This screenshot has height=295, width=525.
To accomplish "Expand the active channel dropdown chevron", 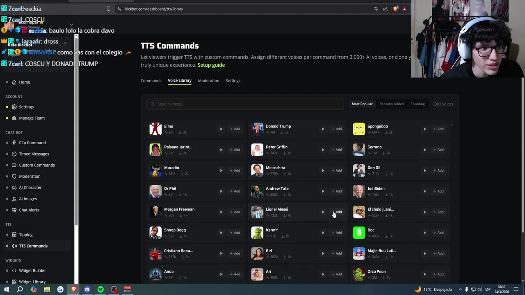I will click(71, 25).
